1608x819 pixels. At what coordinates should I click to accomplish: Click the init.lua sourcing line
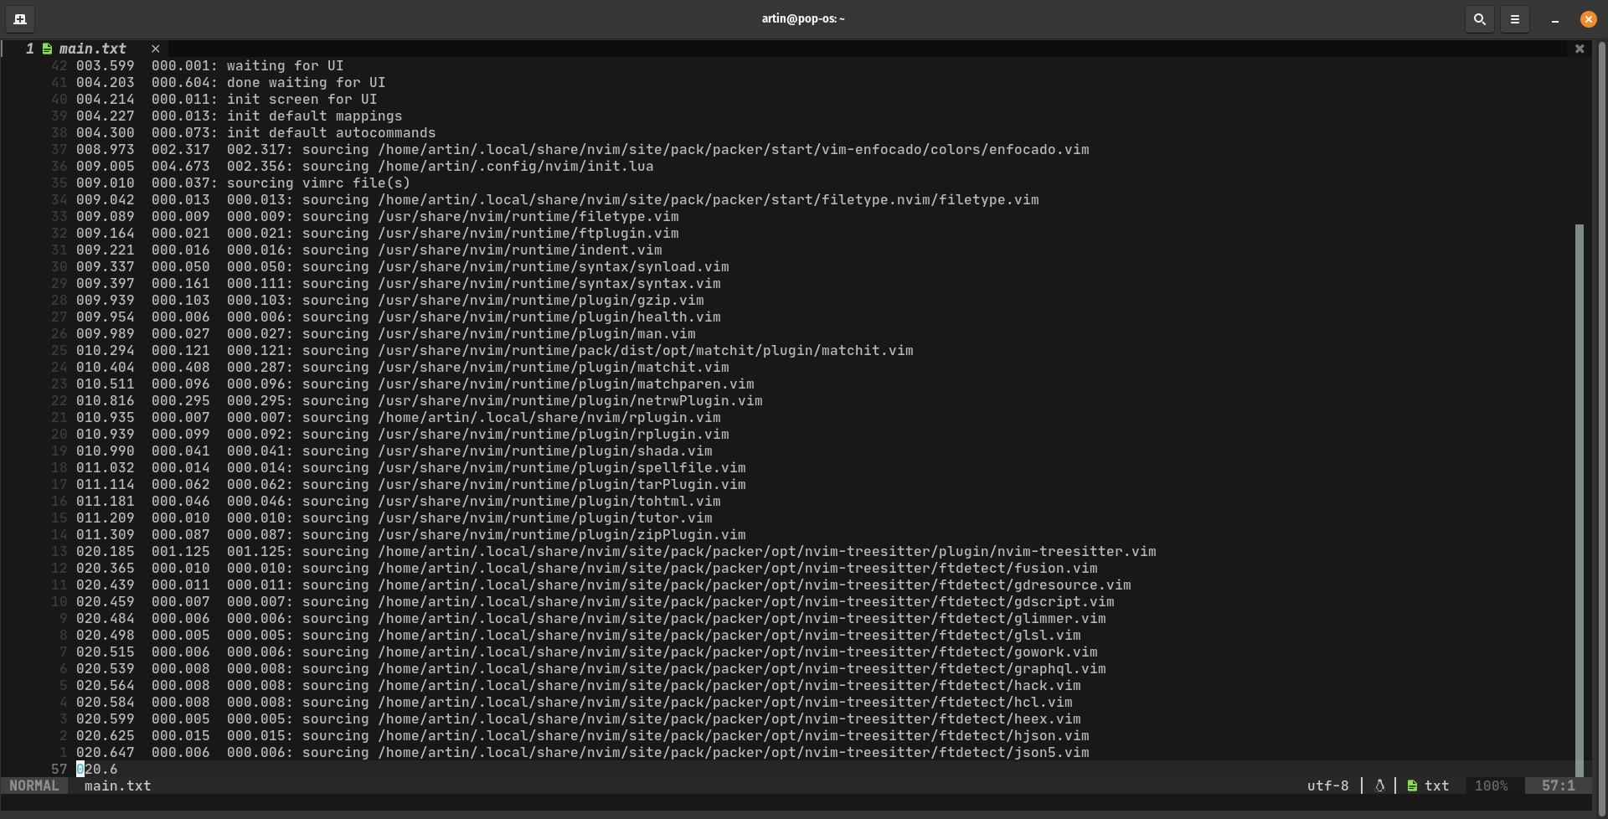pyautogui.click(x=364, y=166)
